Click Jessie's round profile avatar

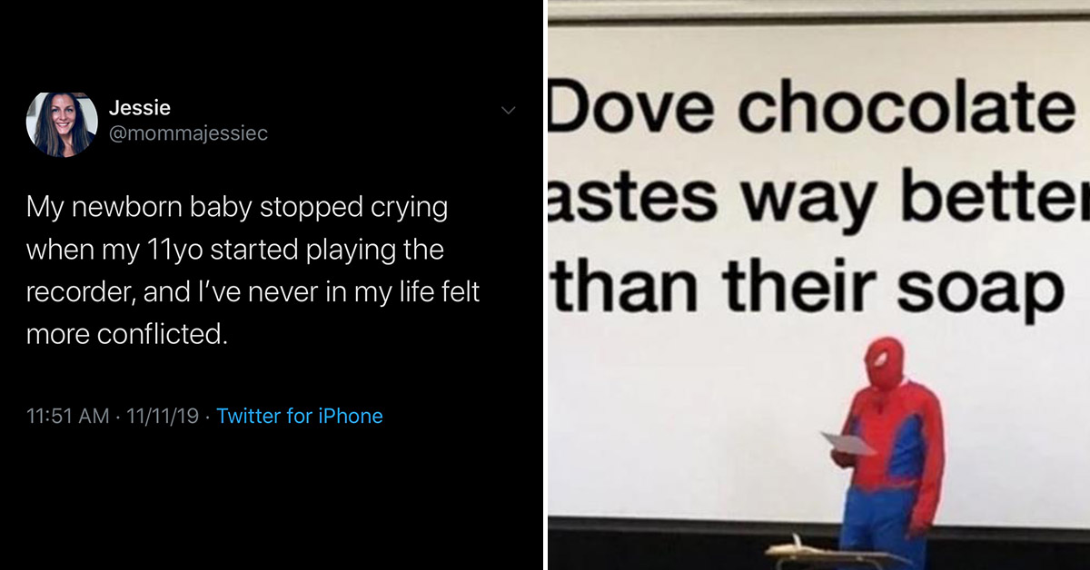click(62, 123)
